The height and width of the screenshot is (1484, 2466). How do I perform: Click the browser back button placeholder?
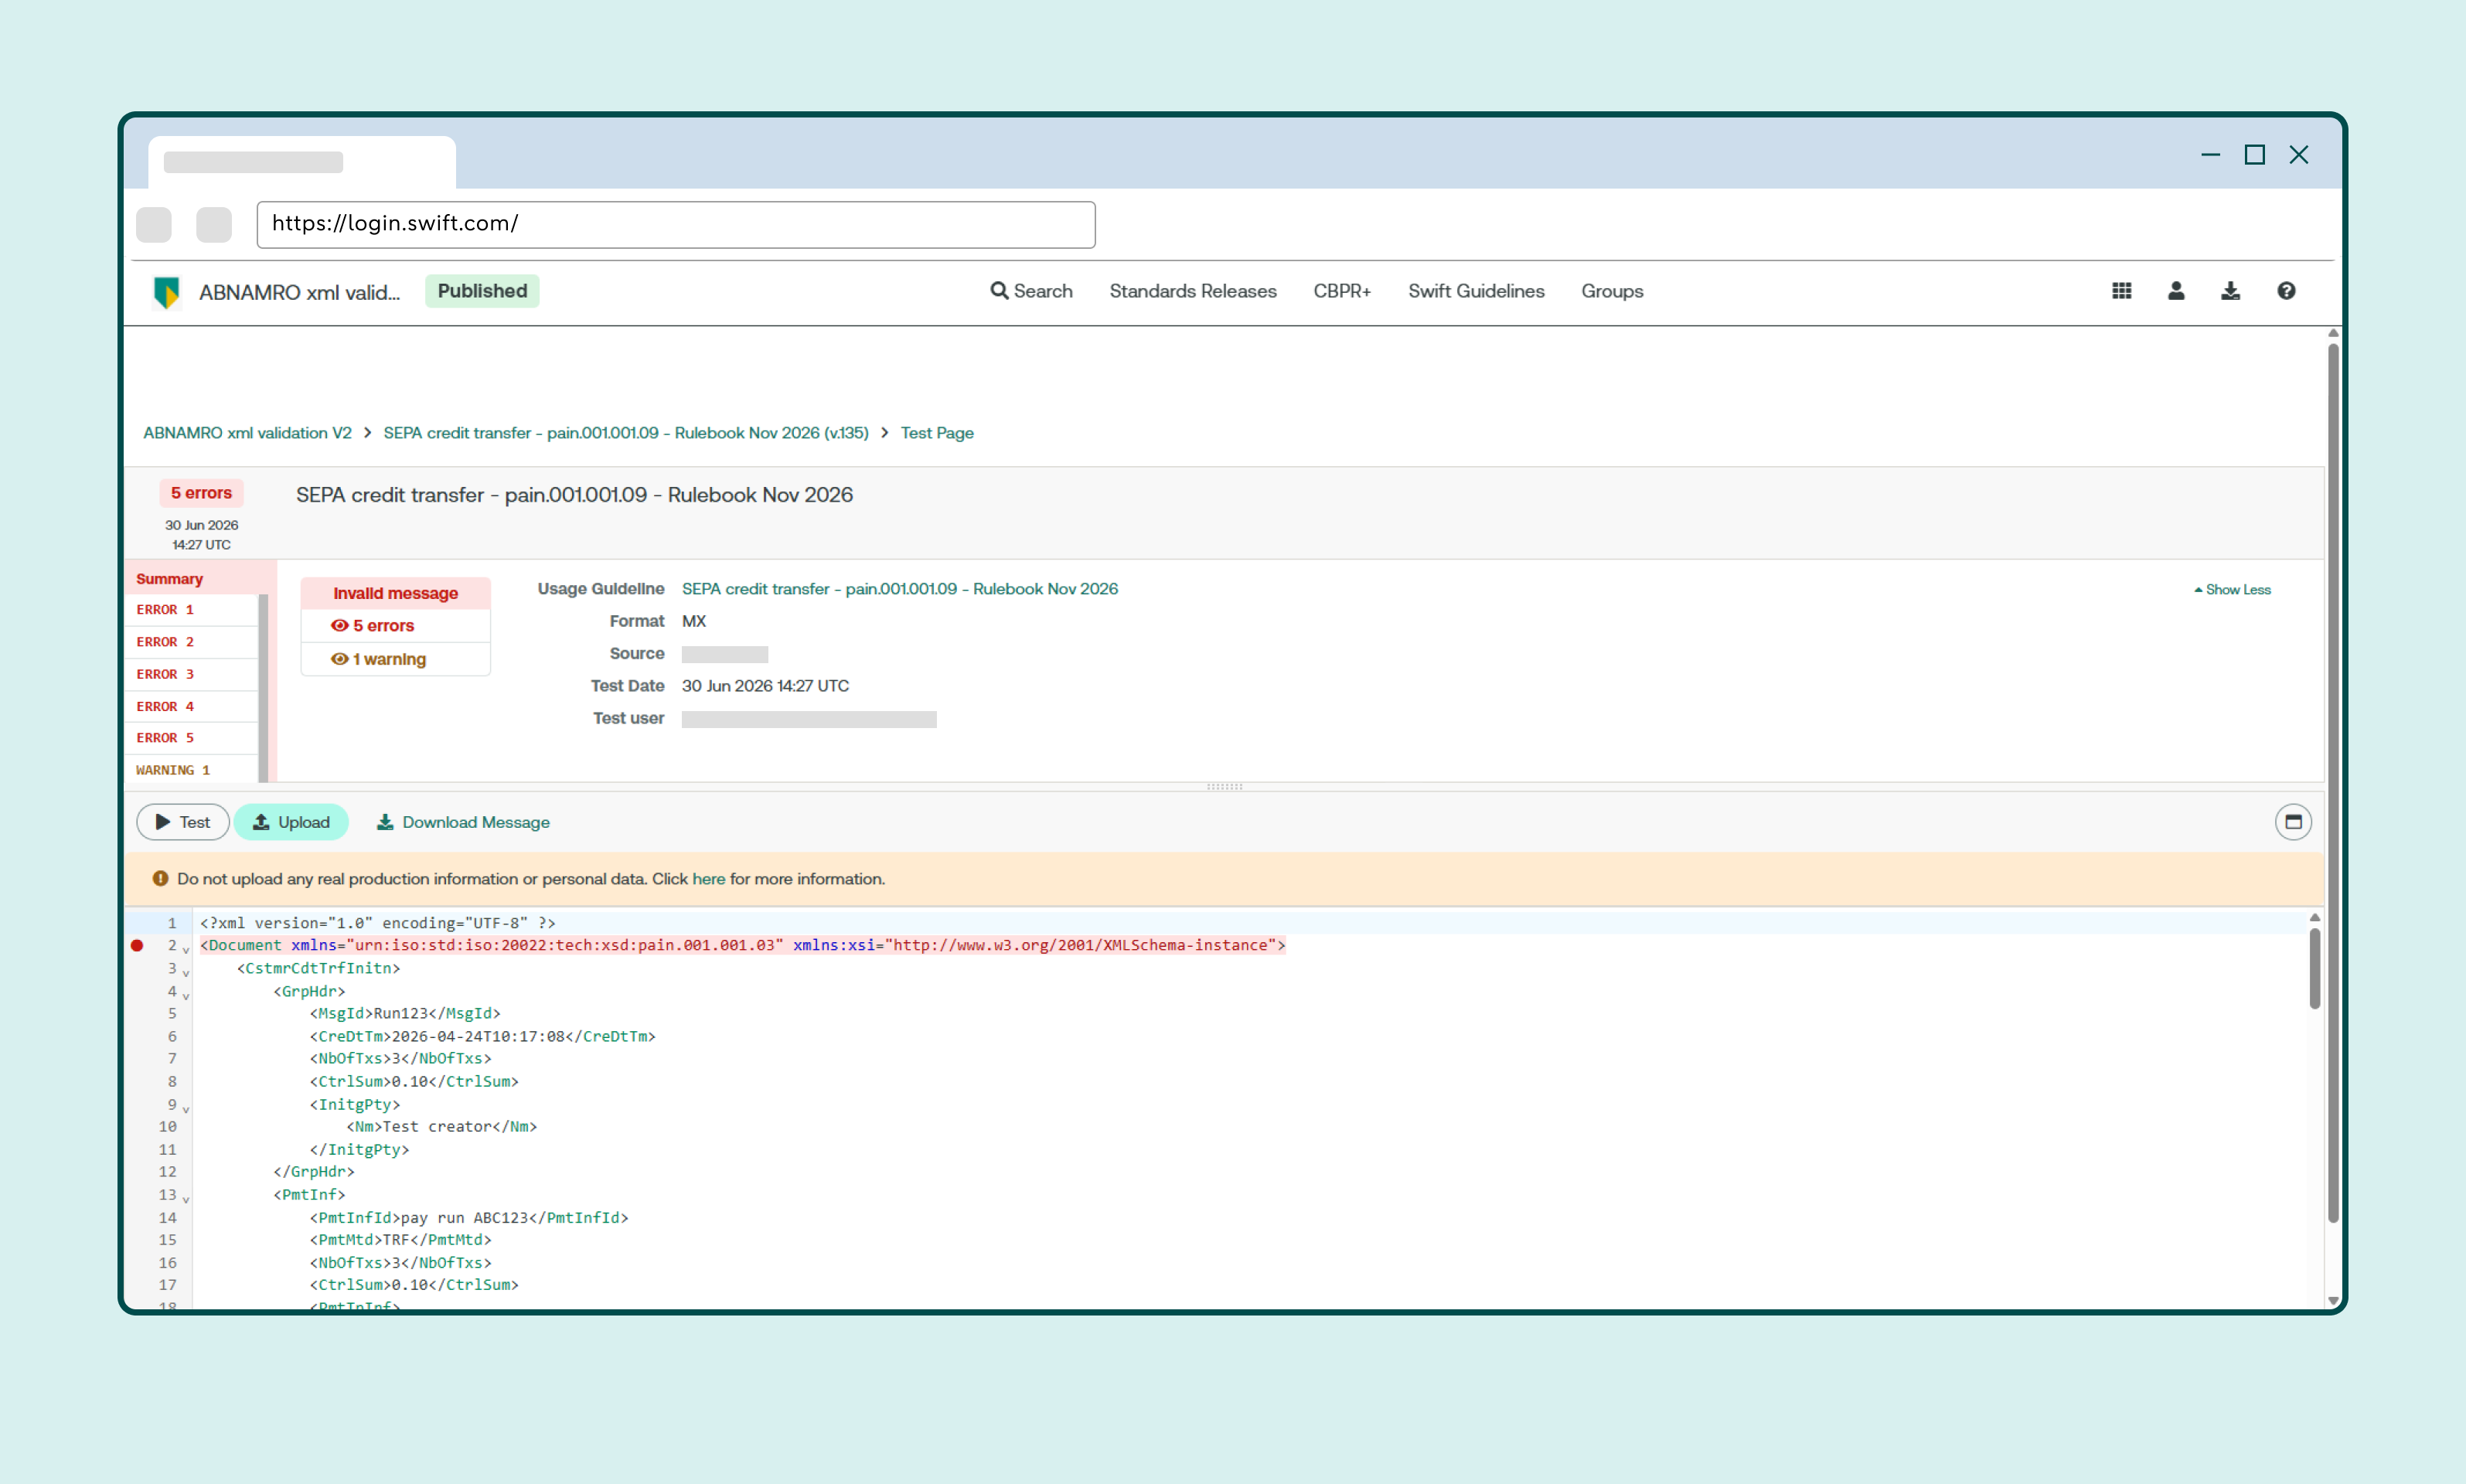tap(154, 224)
